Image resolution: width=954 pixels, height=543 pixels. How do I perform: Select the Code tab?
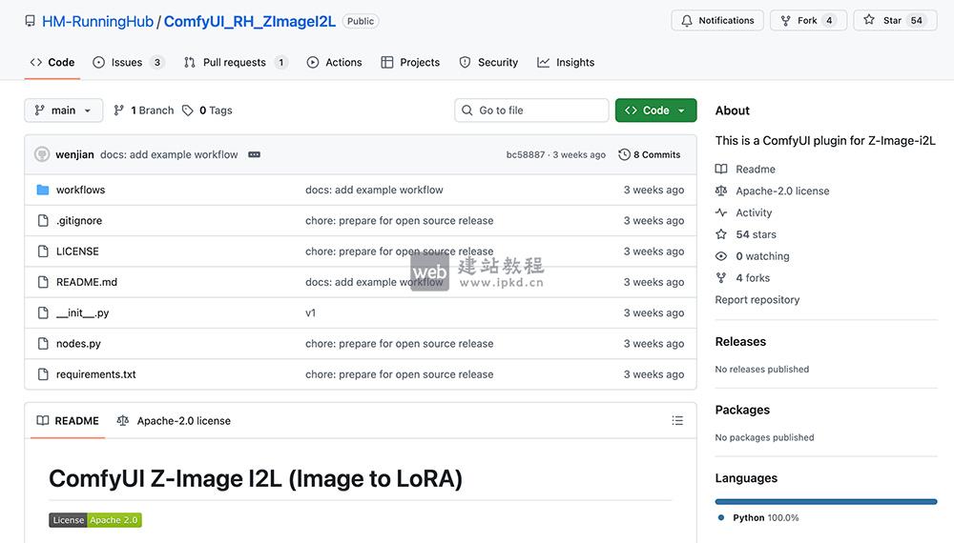pos(52,62)
